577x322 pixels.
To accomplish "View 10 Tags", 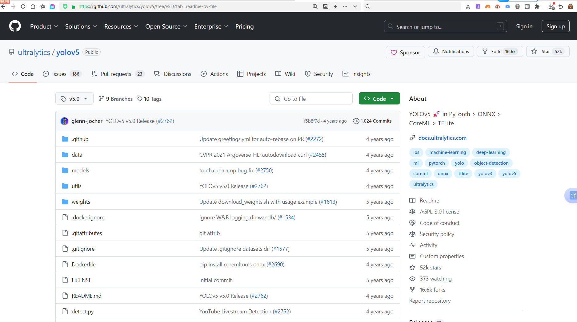I will pyautogui.click(x=149, y=99).
